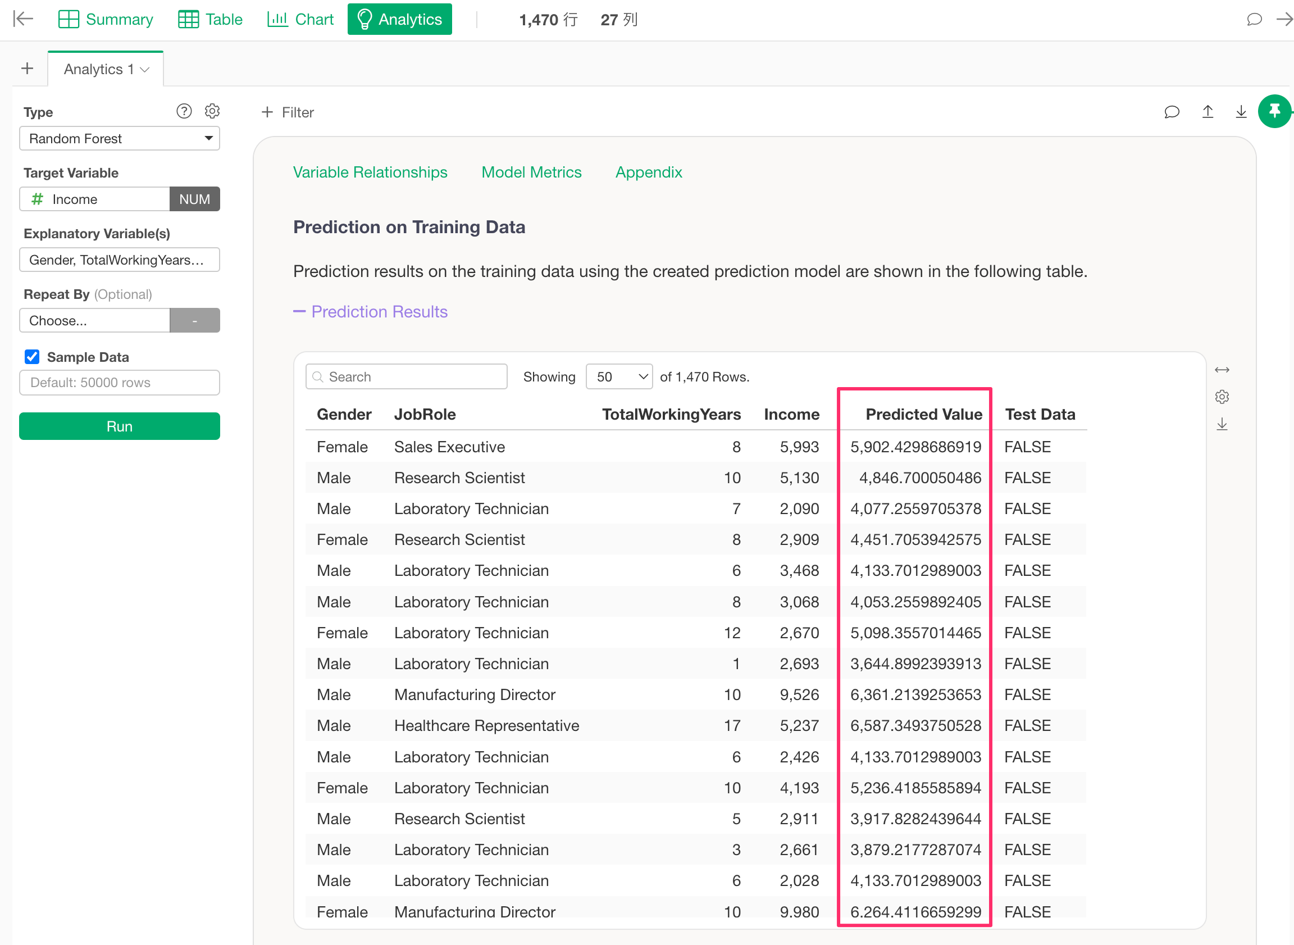Uncheck the Sample Data checkbox

(x=32, y=357)
